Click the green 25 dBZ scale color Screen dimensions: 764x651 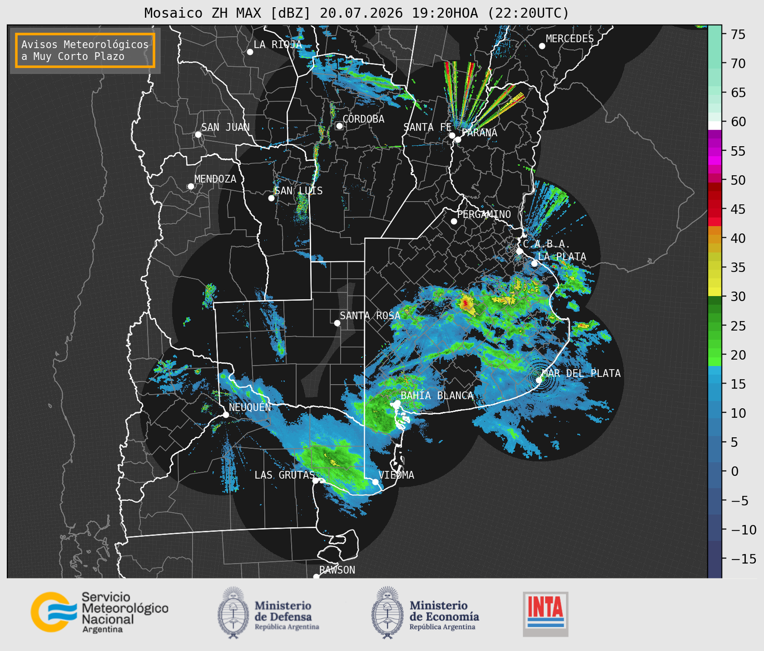pos(715,326)
